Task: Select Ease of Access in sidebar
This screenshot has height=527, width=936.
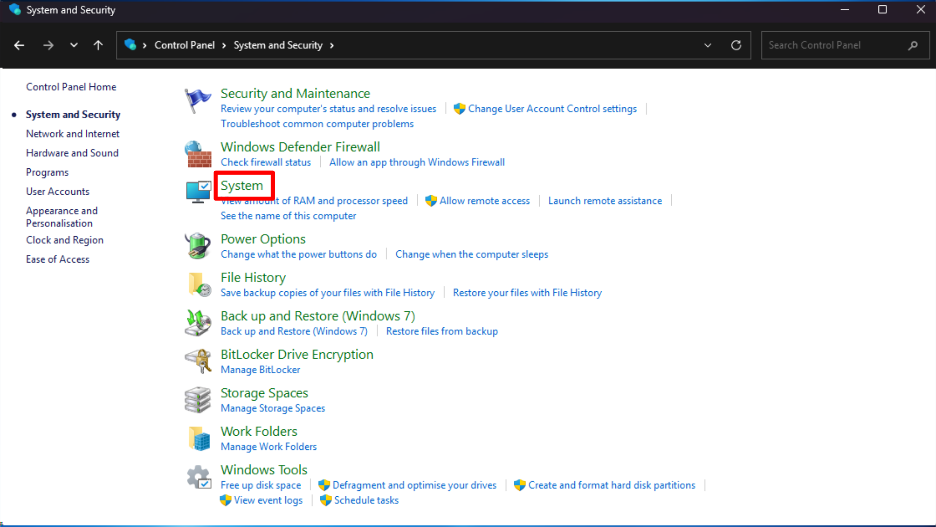Action: pyautogui.click(x=58, y=259)
